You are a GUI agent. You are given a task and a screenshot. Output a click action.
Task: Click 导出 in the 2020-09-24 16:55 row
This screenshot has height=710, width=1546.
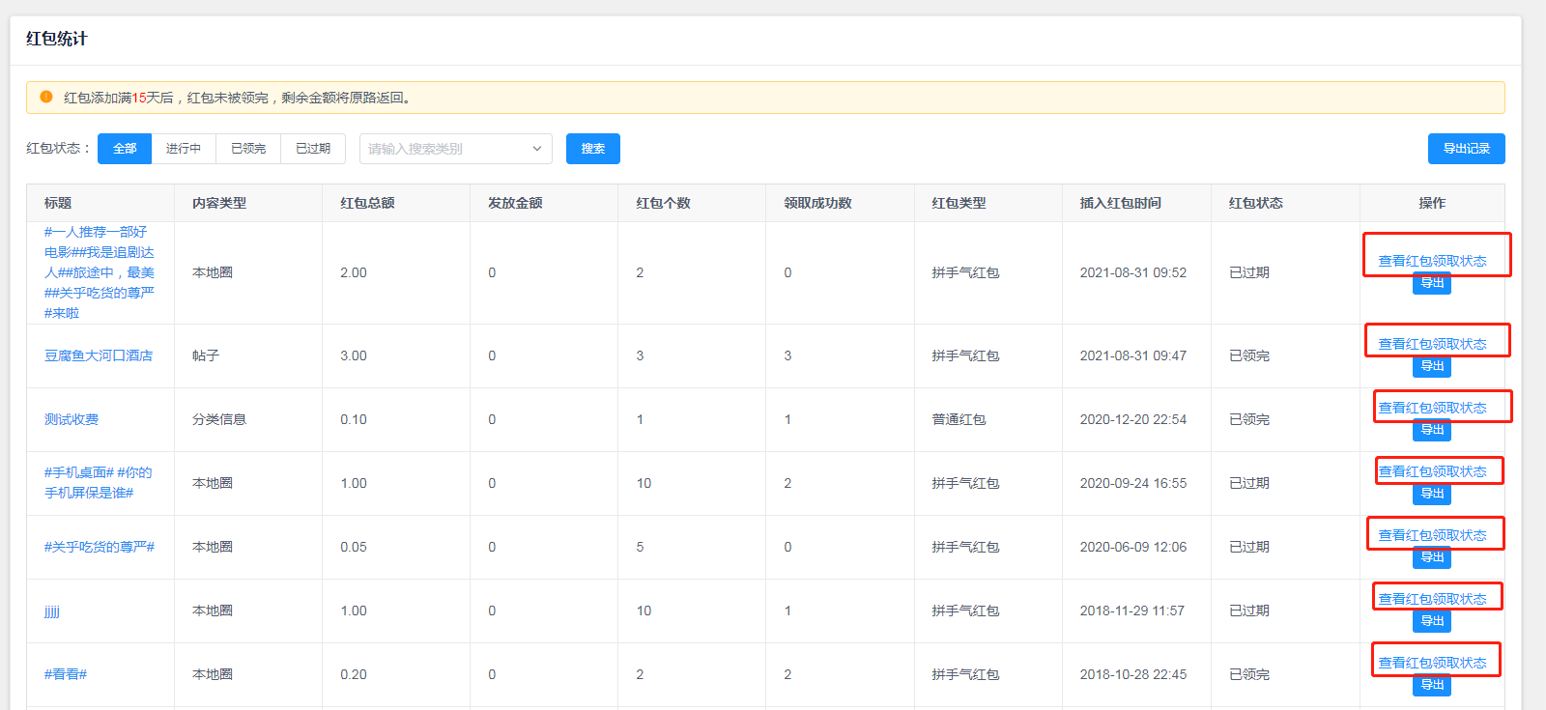click(1432, 494)
